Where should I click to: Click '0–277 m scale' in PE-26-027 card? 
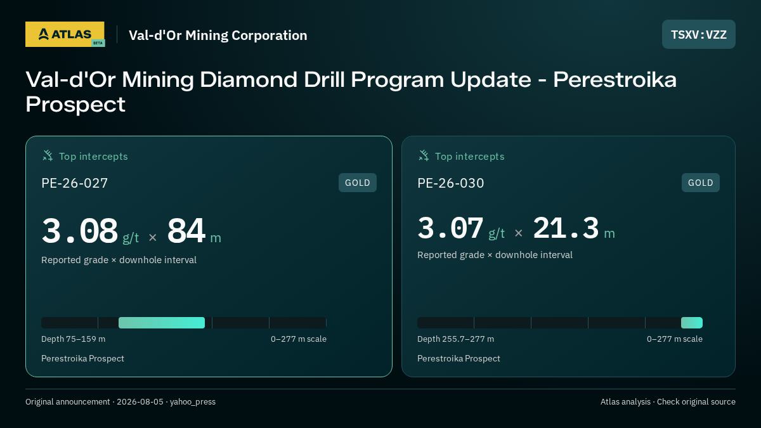299,339
